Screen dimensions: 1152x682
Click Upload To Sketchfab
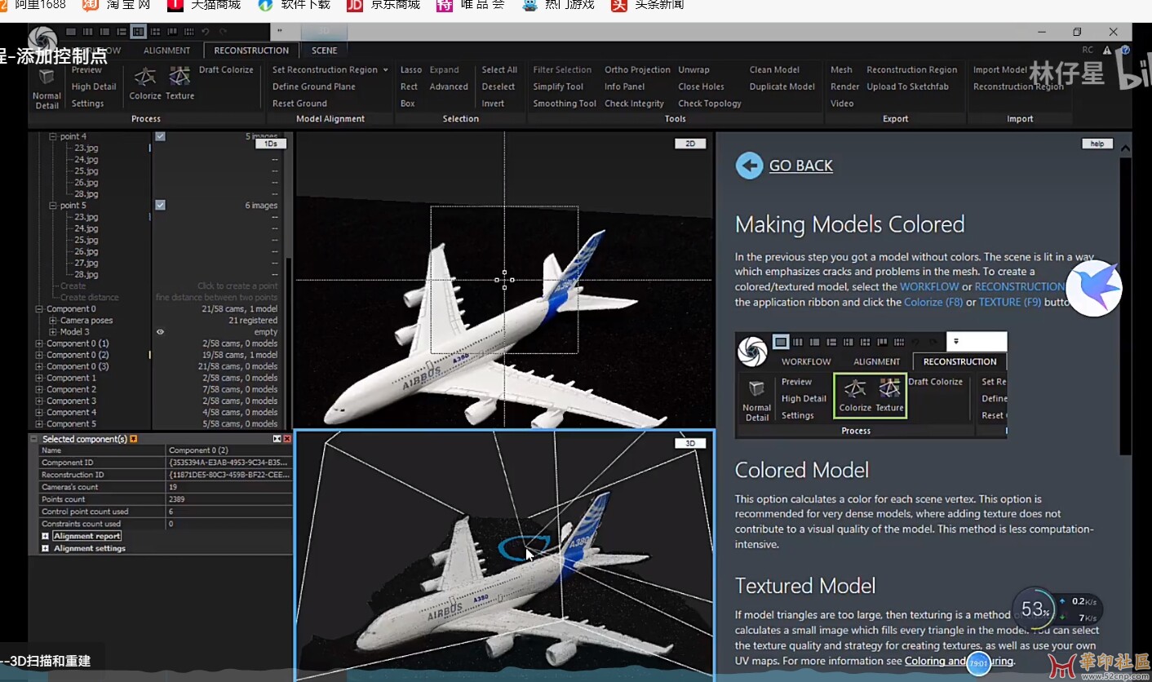coord(907,86)
